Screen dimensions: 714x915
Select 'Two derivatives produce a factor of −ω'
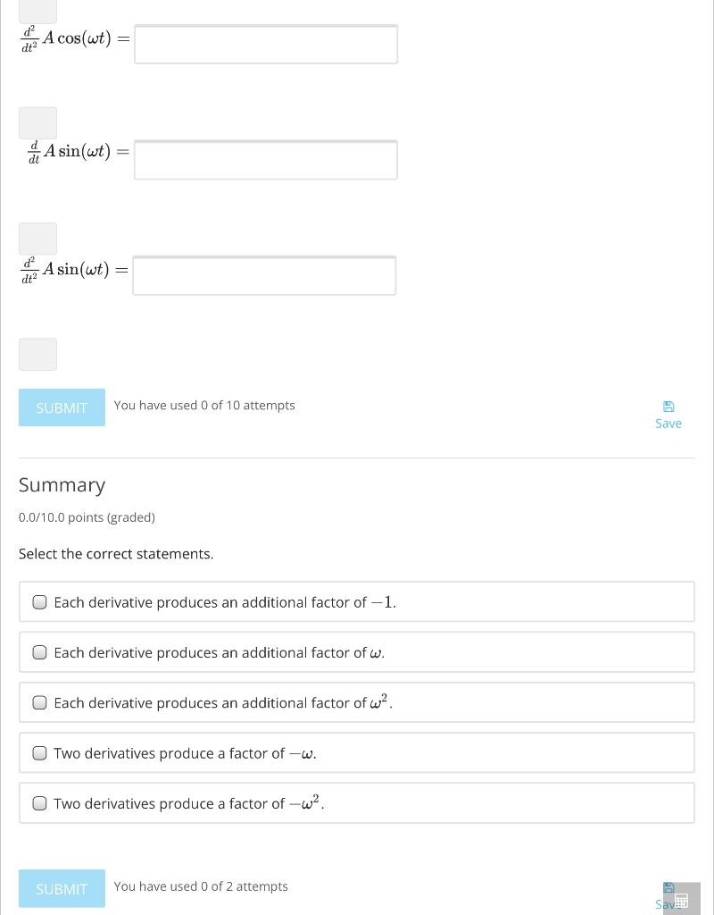click(40, 753)
